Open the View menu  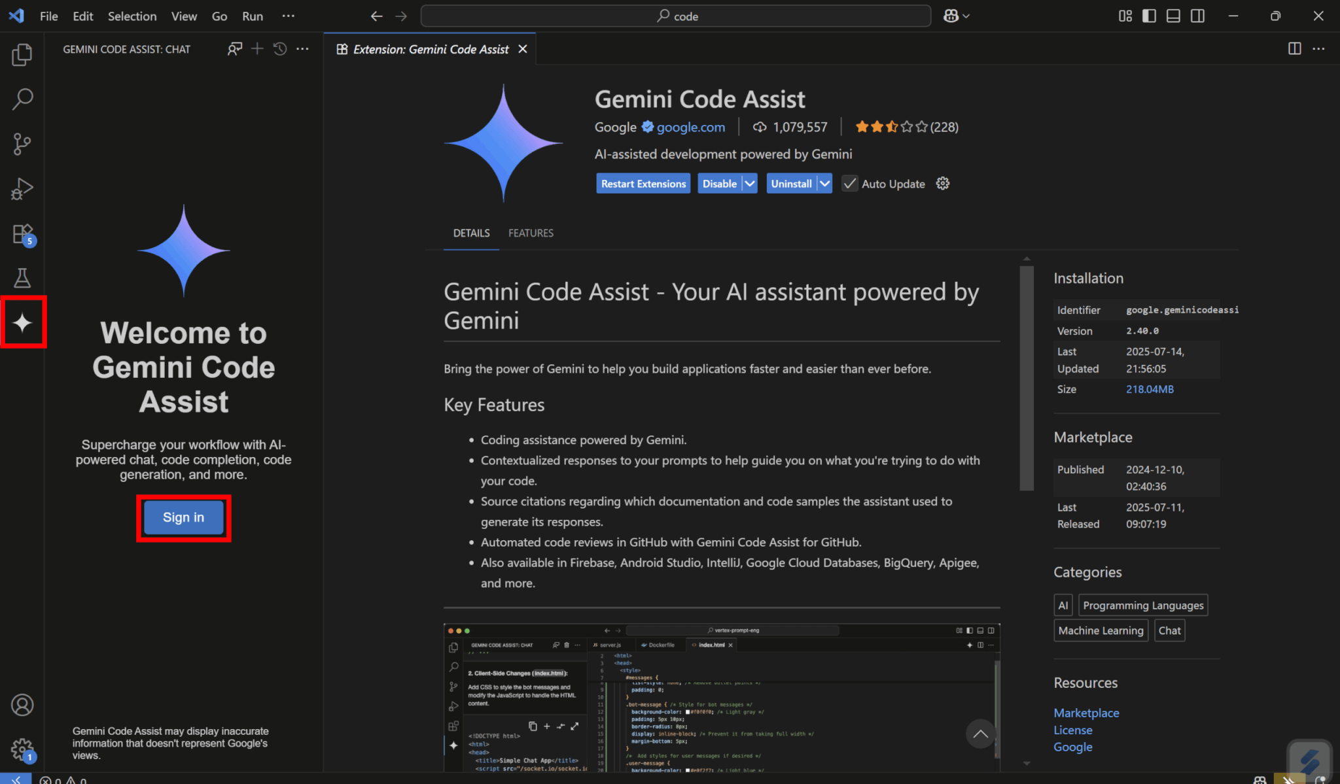tap(184, 16)
